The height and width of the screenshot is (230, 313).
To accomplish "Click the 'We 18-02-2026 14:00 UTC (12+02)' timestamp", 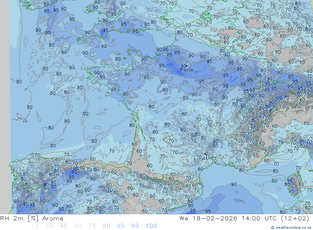I will [244, 218].
